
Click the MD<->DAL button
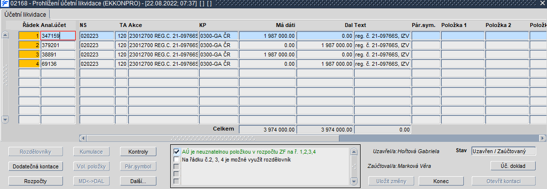pyautogui.click(x=91, y=181)
